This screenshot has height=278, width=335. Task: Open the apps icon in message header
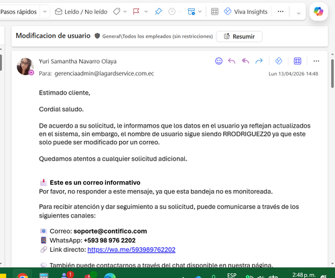(297, 61)
